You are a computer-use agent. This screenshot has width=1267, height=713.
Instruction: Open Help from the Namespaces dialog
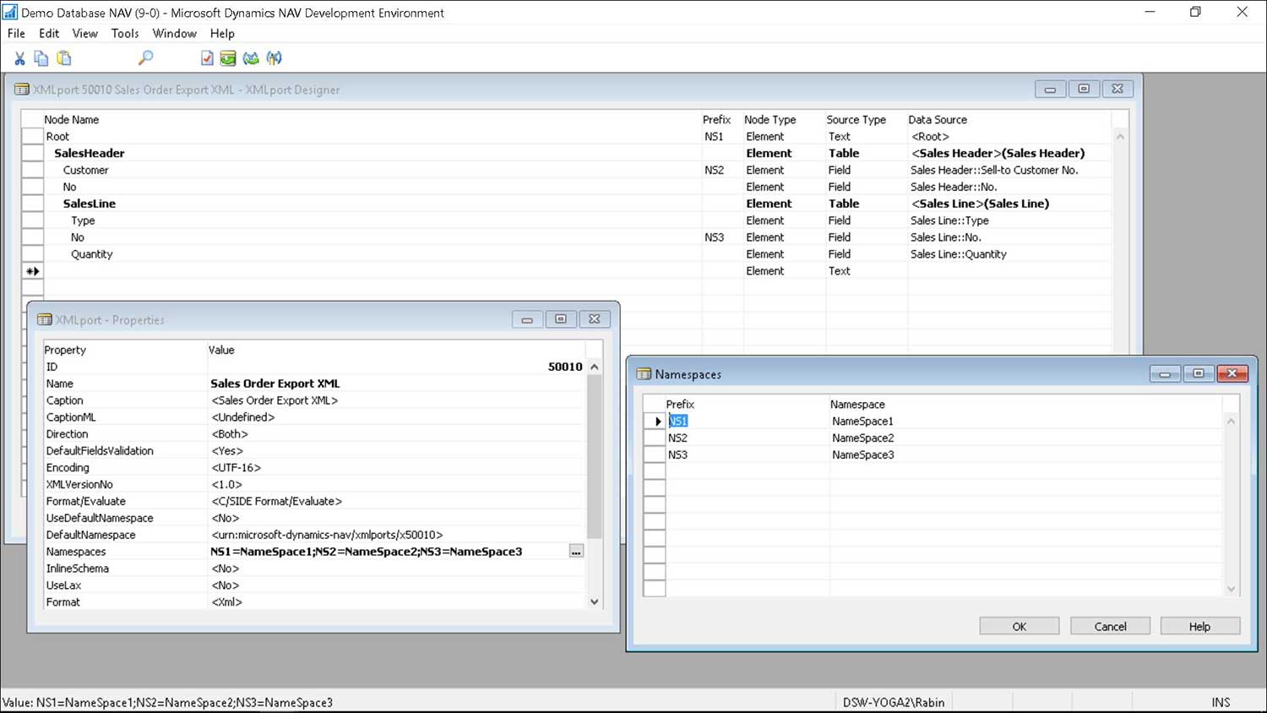pyautogui.click(x=1199, y=625)
